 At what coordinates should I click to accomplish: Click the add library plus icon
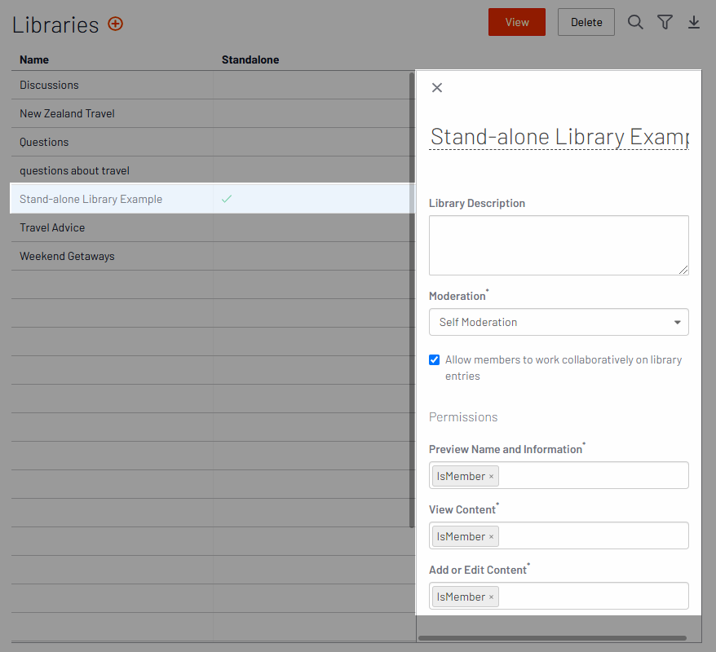tap(116, 24)
